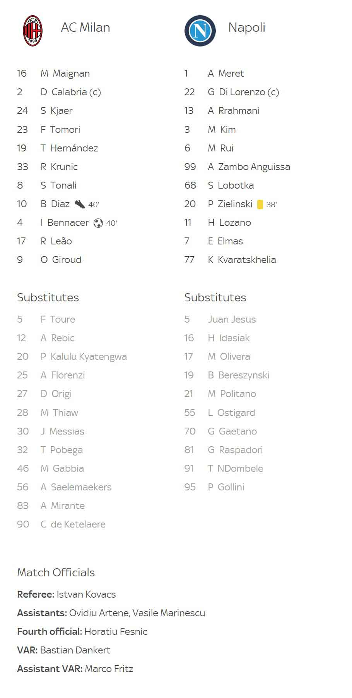The image size is (352, 698).
Task: Open player K Kvaratskhelia
Action: pos(242,260)
